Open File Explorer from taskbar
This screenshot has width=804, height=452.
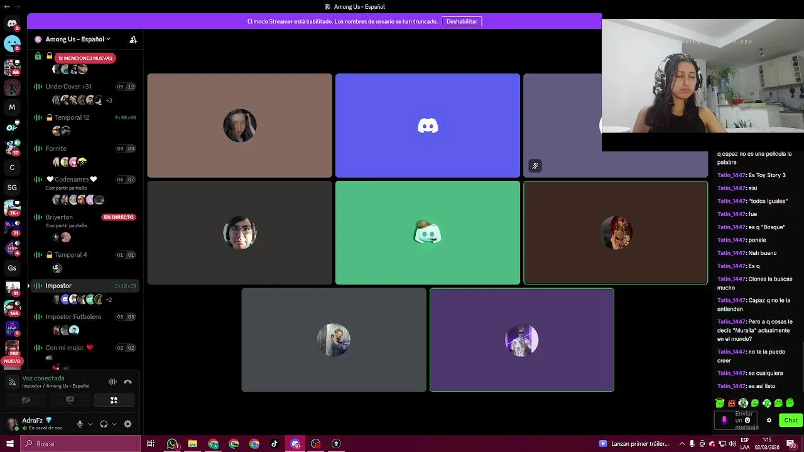(x=193, y=444)
